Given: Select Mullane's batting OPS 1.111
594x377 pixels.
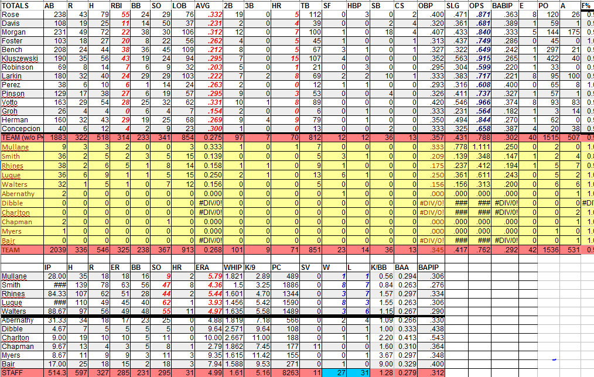Looking at the screenshot, I should (481, 148).
